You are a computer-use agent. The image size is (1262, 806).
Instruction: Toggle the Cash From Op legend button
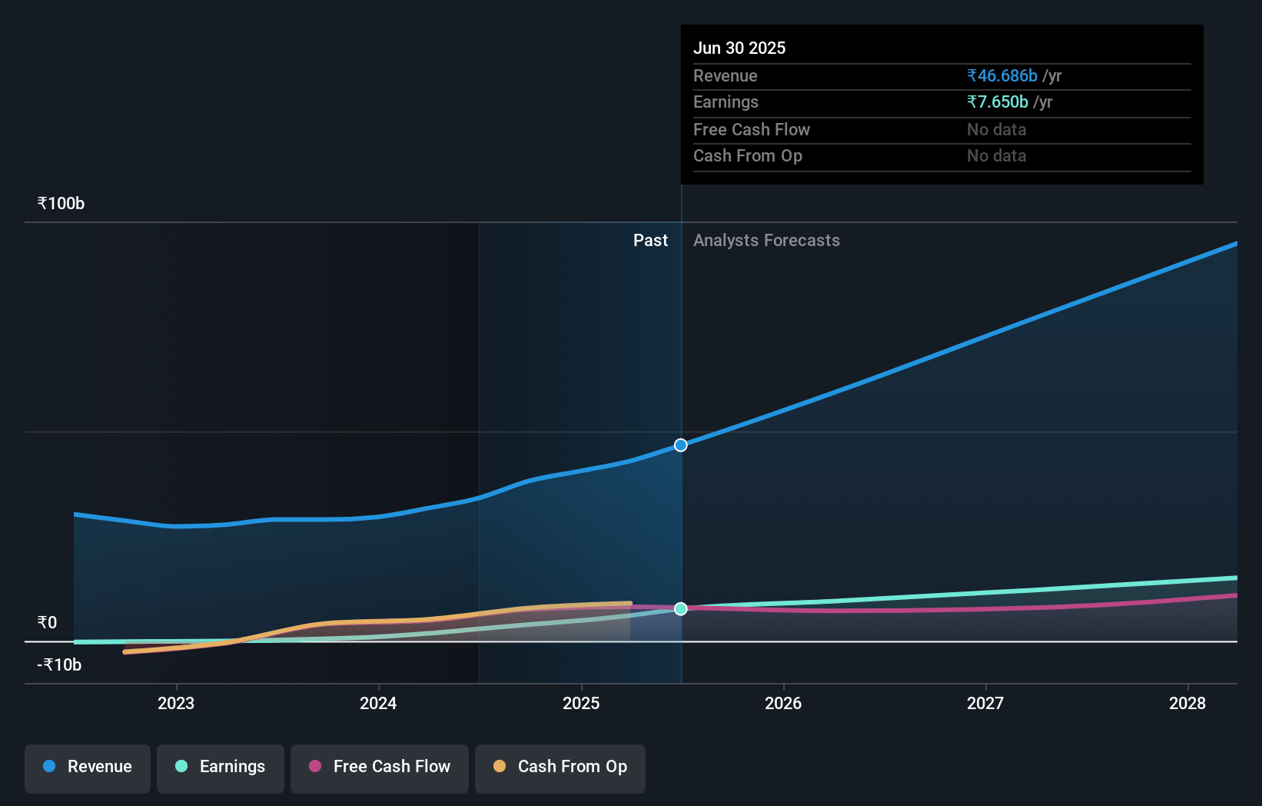(x=560, y=768)
